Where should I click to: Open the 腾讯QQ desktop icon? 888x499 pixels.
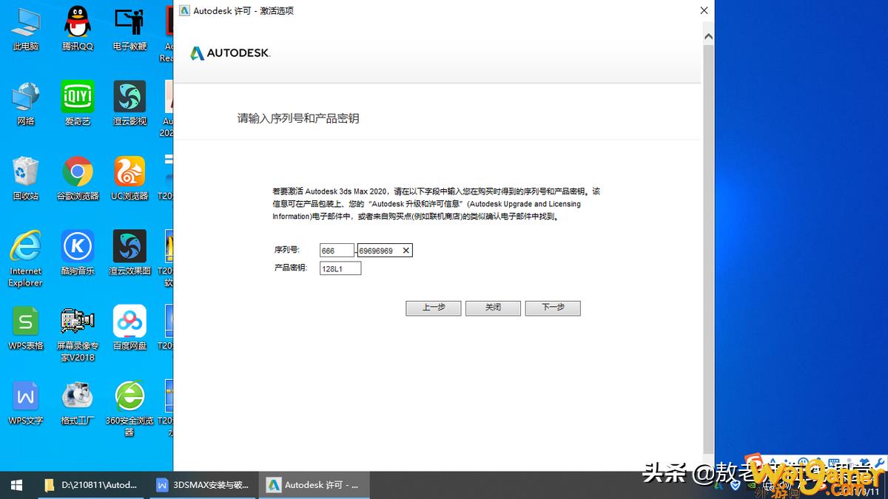click(77, 28)
